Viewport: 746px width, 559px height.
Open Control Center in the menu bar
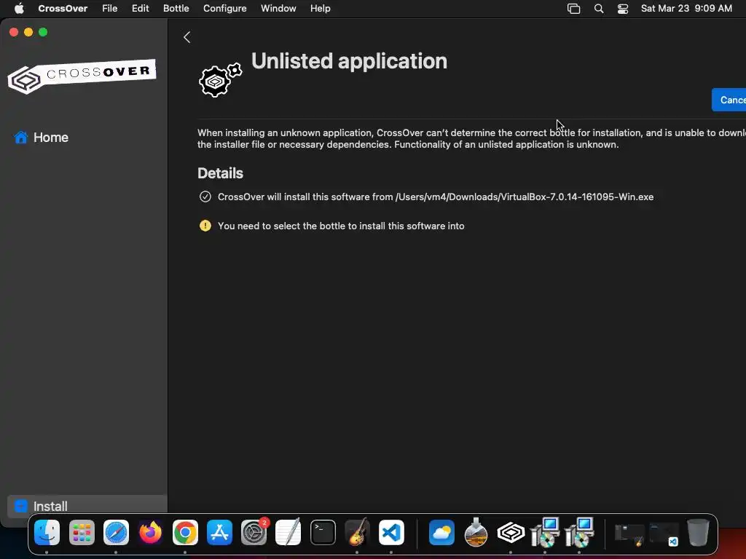tap(623, 9)
